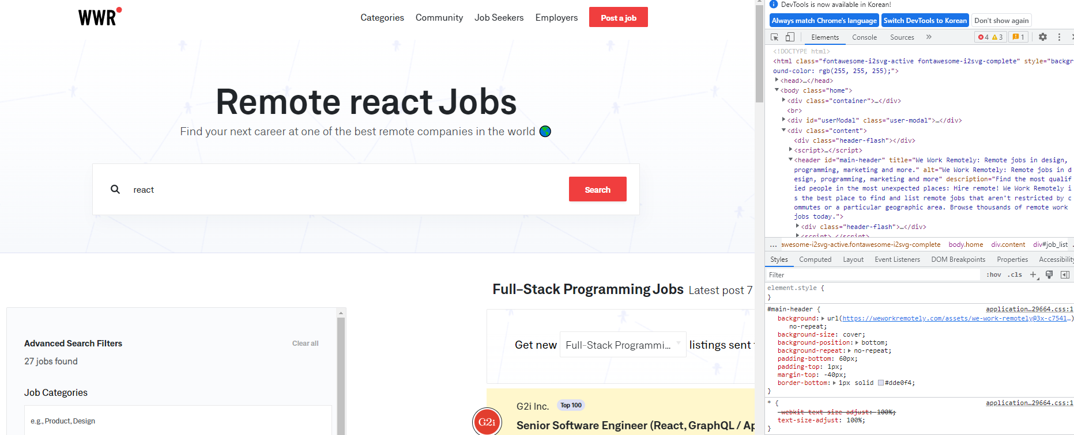Expand the div class container node
Screen dimensions: 1074x435
(784, 101)
